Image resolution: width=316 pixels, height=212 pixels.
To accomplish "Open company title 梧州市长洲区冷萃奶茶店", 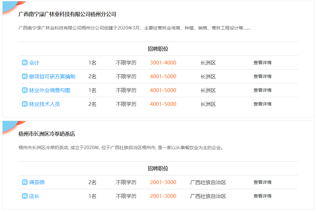I will tap(47, 134).
